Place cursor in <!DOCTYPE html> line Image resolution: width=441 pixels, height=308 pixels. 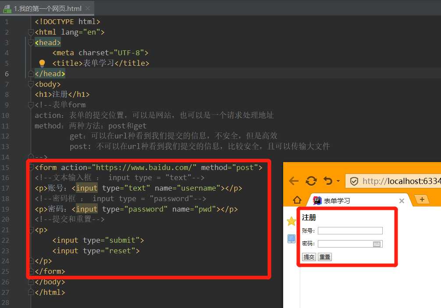pos(67,21)
